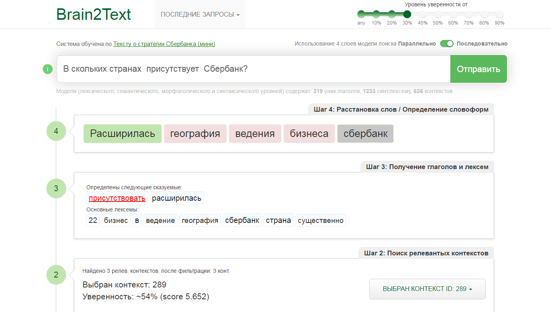Image resolution: width=551 pixels, height=312 pixels.
Task: Click the Отправить button
Action: point(479,69)
